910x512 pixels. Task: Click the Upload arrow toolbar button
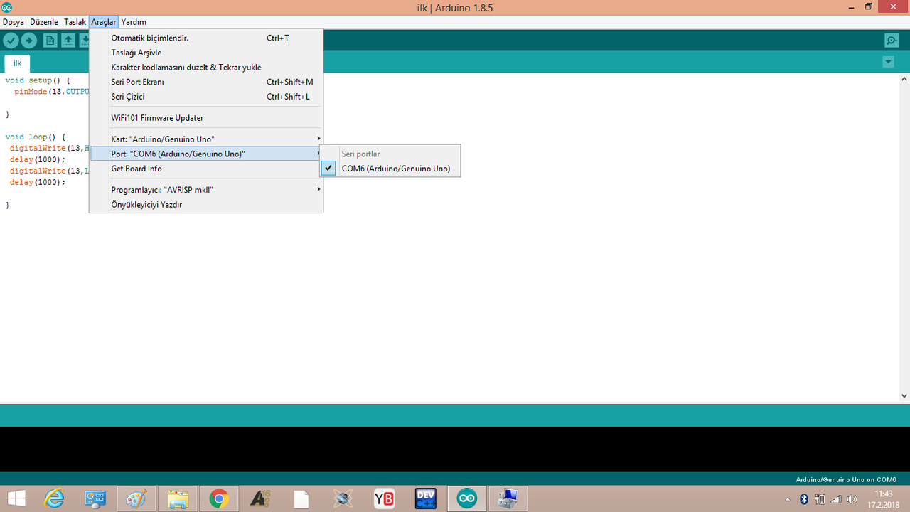29,41
